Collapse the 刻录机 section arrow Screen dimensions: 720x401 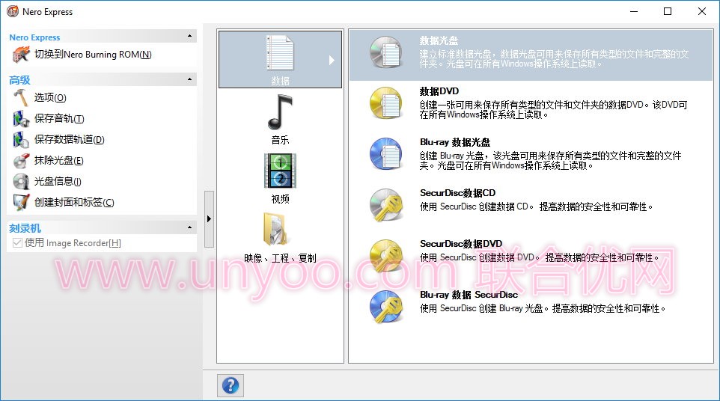(189, 227)
